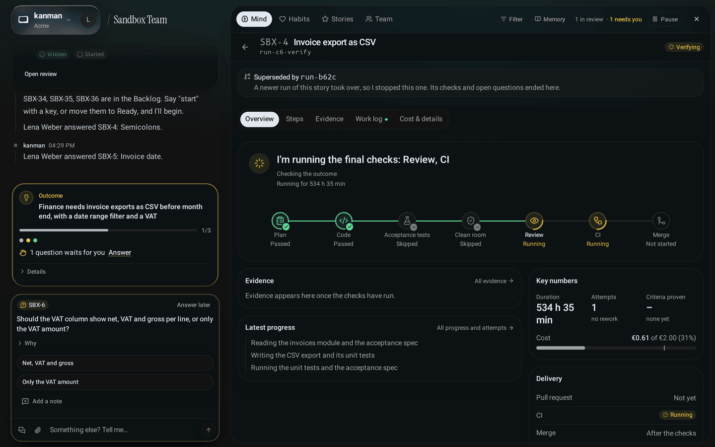This screenshot has height=447, width=715.
Task: Click the Acceptance tests flask icon
Action: pos(407,221)
